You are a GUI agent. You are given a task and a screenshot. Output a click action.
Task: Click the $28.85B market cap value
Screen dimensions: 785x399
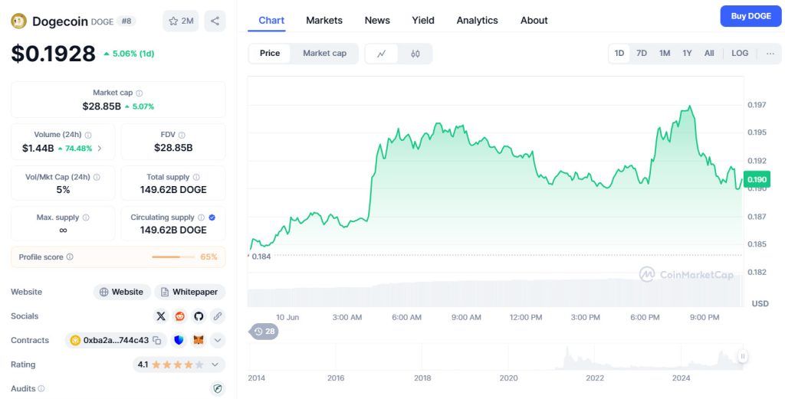point(102,106)
